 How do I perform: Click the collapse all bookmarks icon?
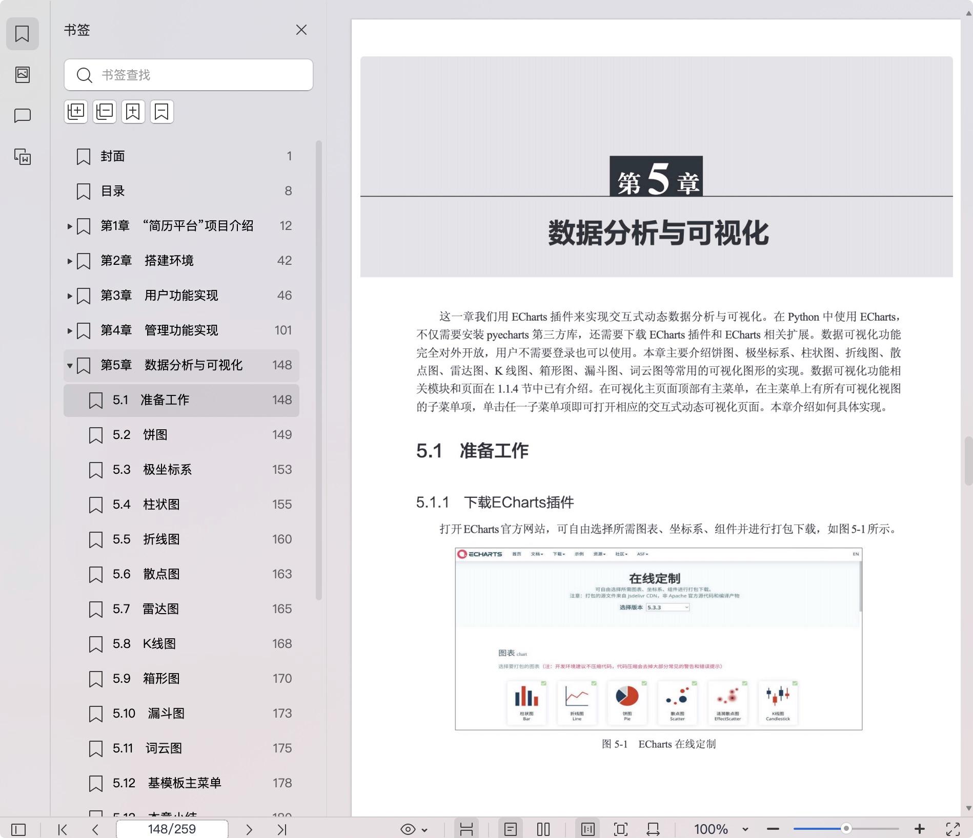coord(105,112)
